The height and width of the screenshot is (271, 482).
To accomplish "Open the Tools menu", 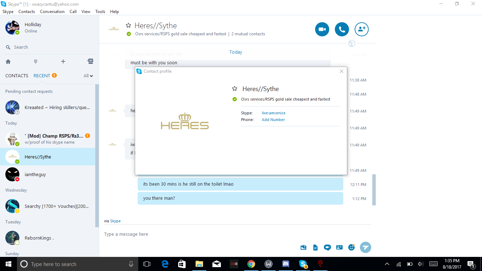I will 100,12.
